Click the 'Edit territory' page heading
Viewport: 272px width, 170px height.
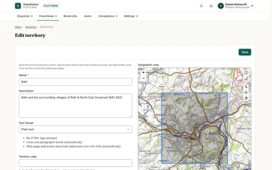(x=30, y=35)
